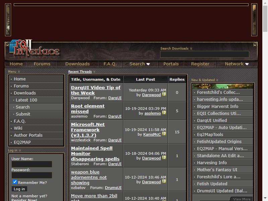The width and height of the screenshot is (268, 201).
Task: Open the Search dropdown in navigation bar
Action: [x=140, y=64]
